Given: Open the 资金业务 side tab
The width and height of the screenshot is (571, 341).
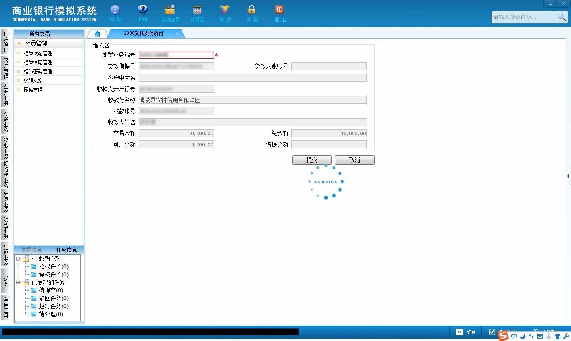Looking at the screenshot, I should (x=6, y=228).
